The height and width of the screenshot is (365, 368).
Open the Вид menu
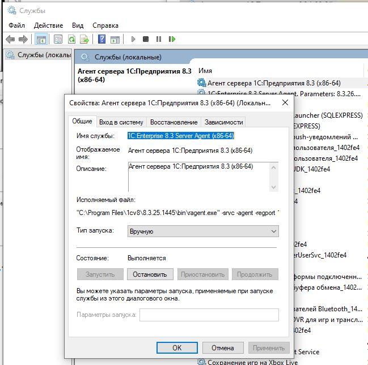pos(78,25)
